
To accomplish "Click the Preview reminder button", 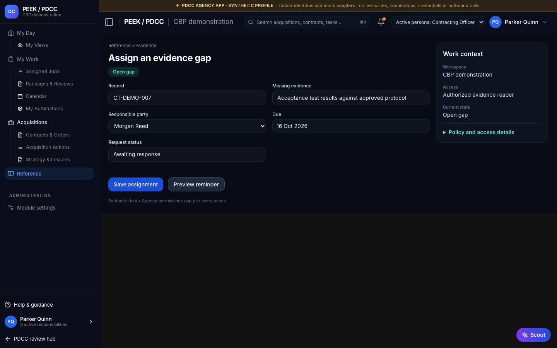I will click(196, 184).
